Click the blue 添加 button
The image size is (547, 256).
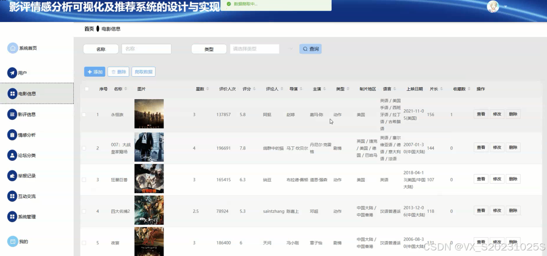95,72
